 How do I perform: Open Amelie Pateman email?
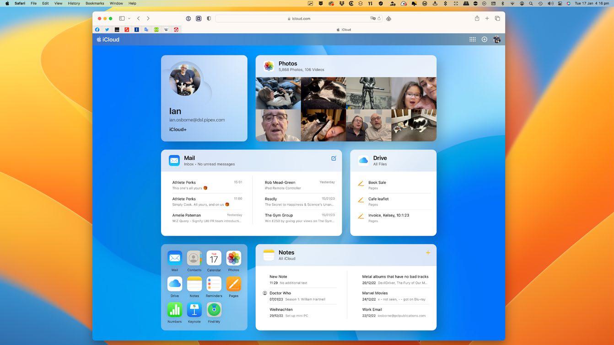(x=207, y=218)
